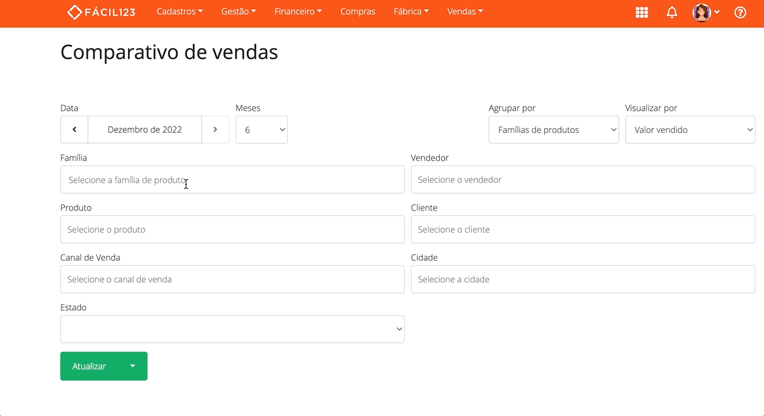Open the Financeiro menu
764x416 pixels.
pos(298,12)
